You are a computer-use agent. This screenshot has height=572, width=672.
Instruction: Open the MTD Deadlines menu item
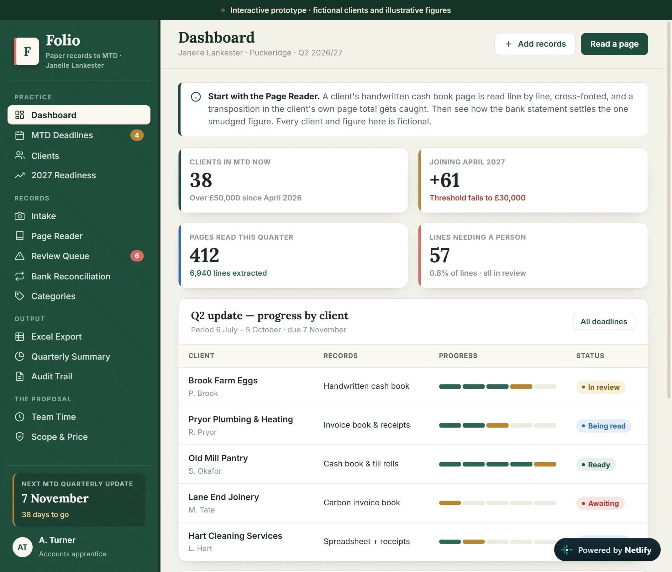(x=79, y=135)
